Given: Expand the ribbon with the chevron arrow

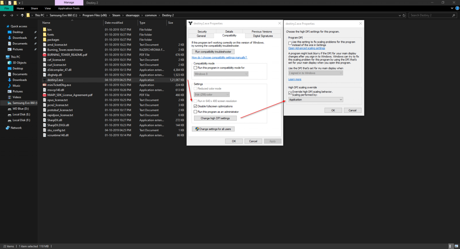Looking at the screenshot, I should (x=452, y=8).
